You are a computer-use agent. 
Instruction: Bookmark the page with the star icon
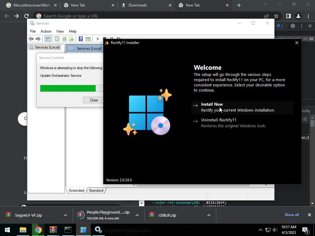(x=276, y=16)
